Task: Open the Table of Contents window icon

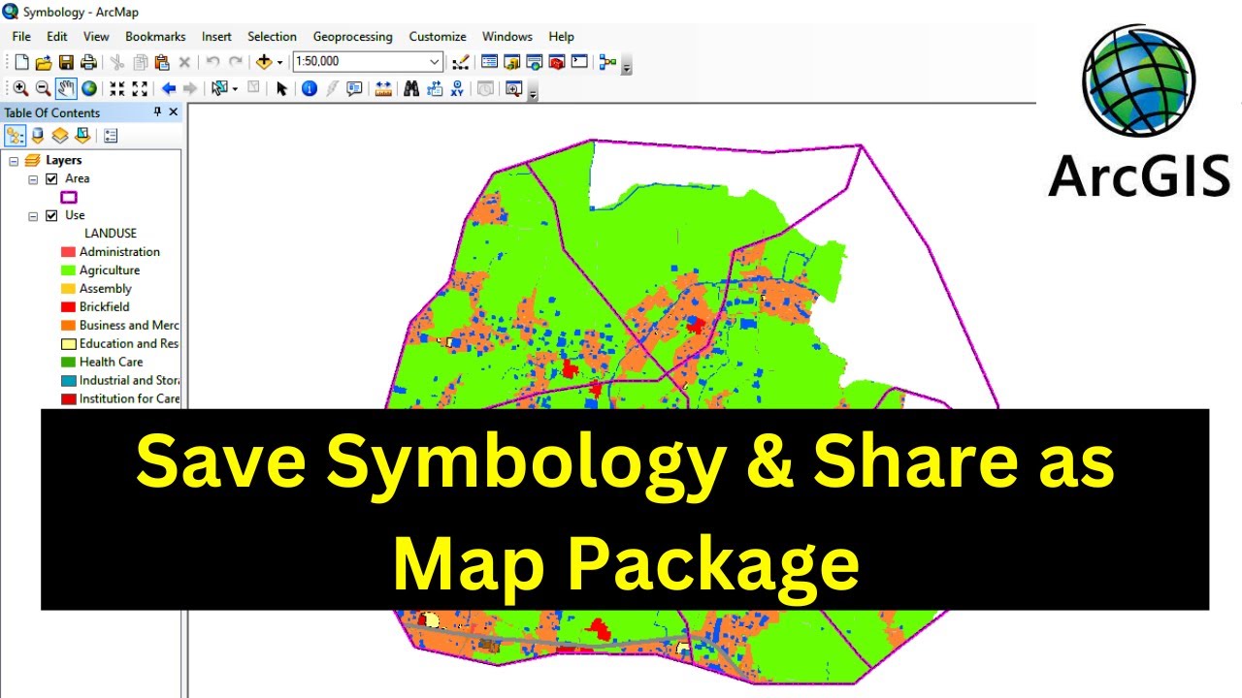Action: [489, 61]
